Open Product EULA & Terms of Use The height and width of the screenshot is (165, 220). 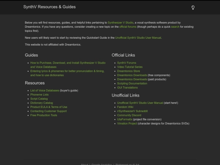click(49, 107)
